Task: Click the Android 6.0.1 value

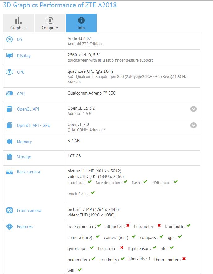Action: [x=80, y=38]
